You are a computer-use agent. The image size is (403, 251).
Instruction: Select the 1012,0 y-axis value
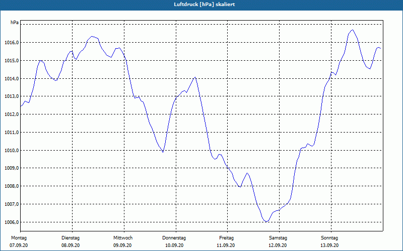[x=12, y=114]
